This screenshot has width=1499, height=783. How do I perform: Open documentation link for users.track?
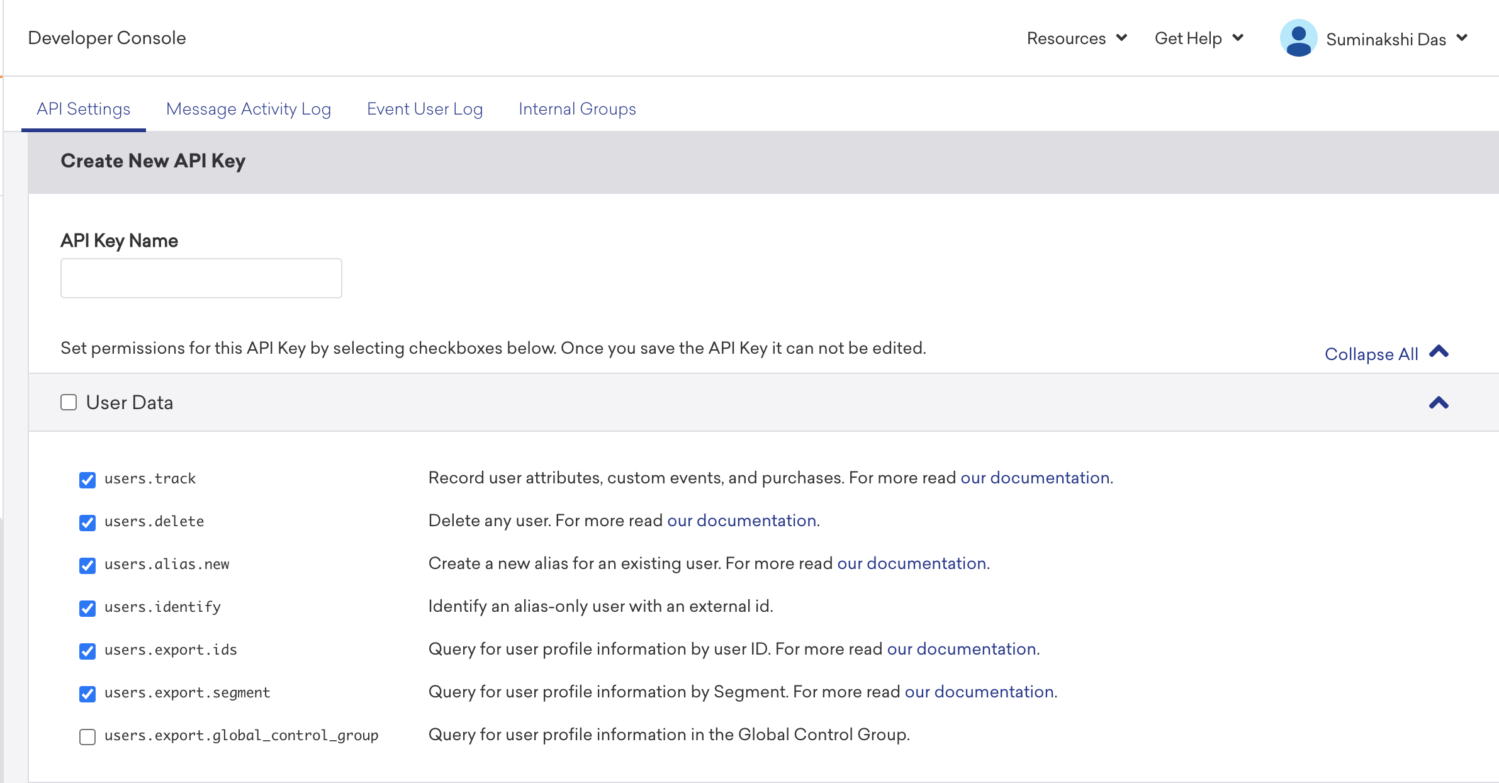(x=1035, y=478)
